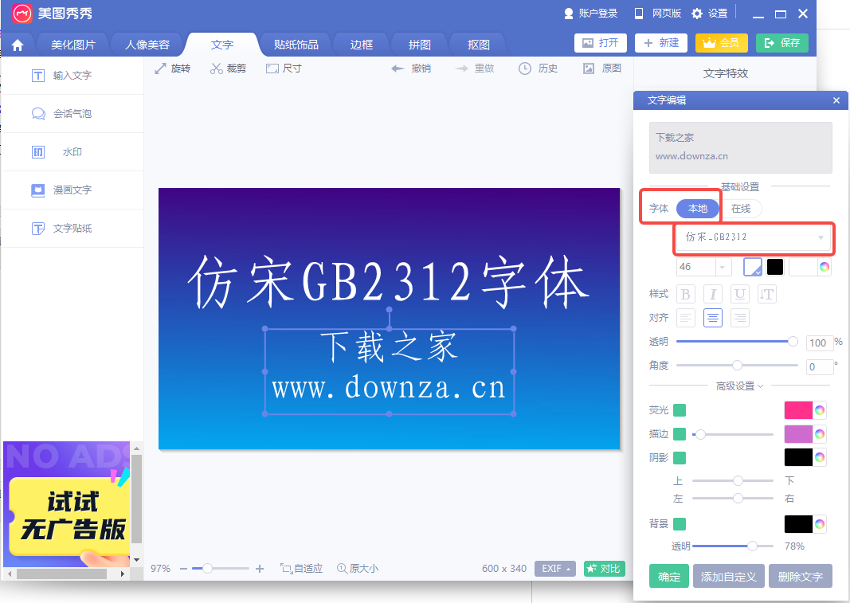Click 添加自定义 button
This screenshot has width=850, height=603.
tap(729, 577)
